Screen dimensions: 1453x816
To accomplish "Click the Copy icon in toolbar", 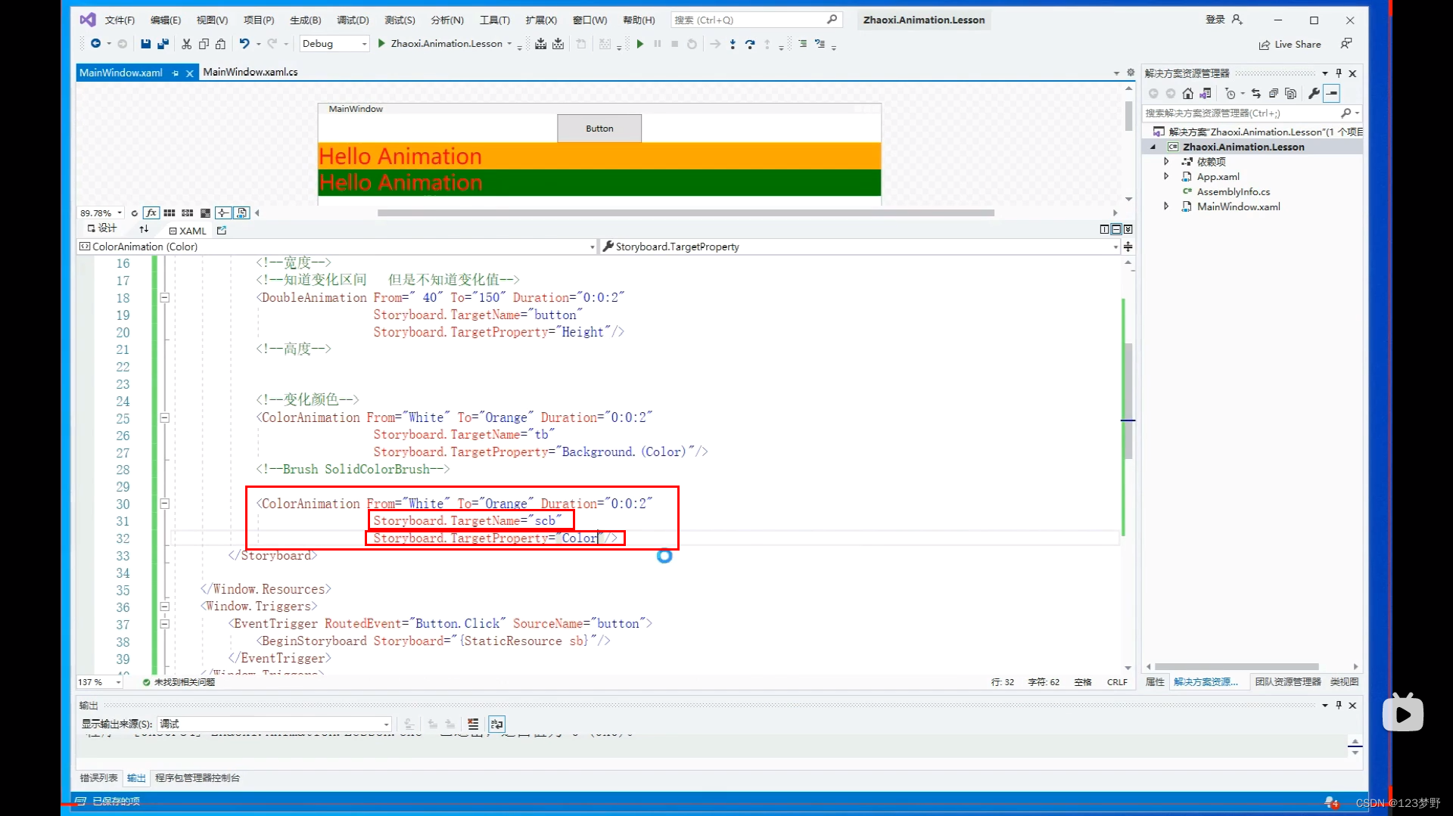I will point(204,44).
